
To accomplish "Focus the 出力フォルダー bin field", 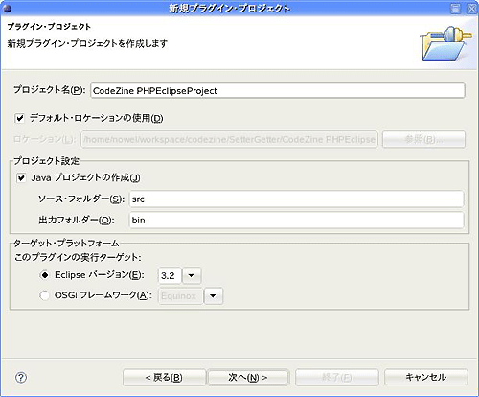I will (x=296, y=221).
